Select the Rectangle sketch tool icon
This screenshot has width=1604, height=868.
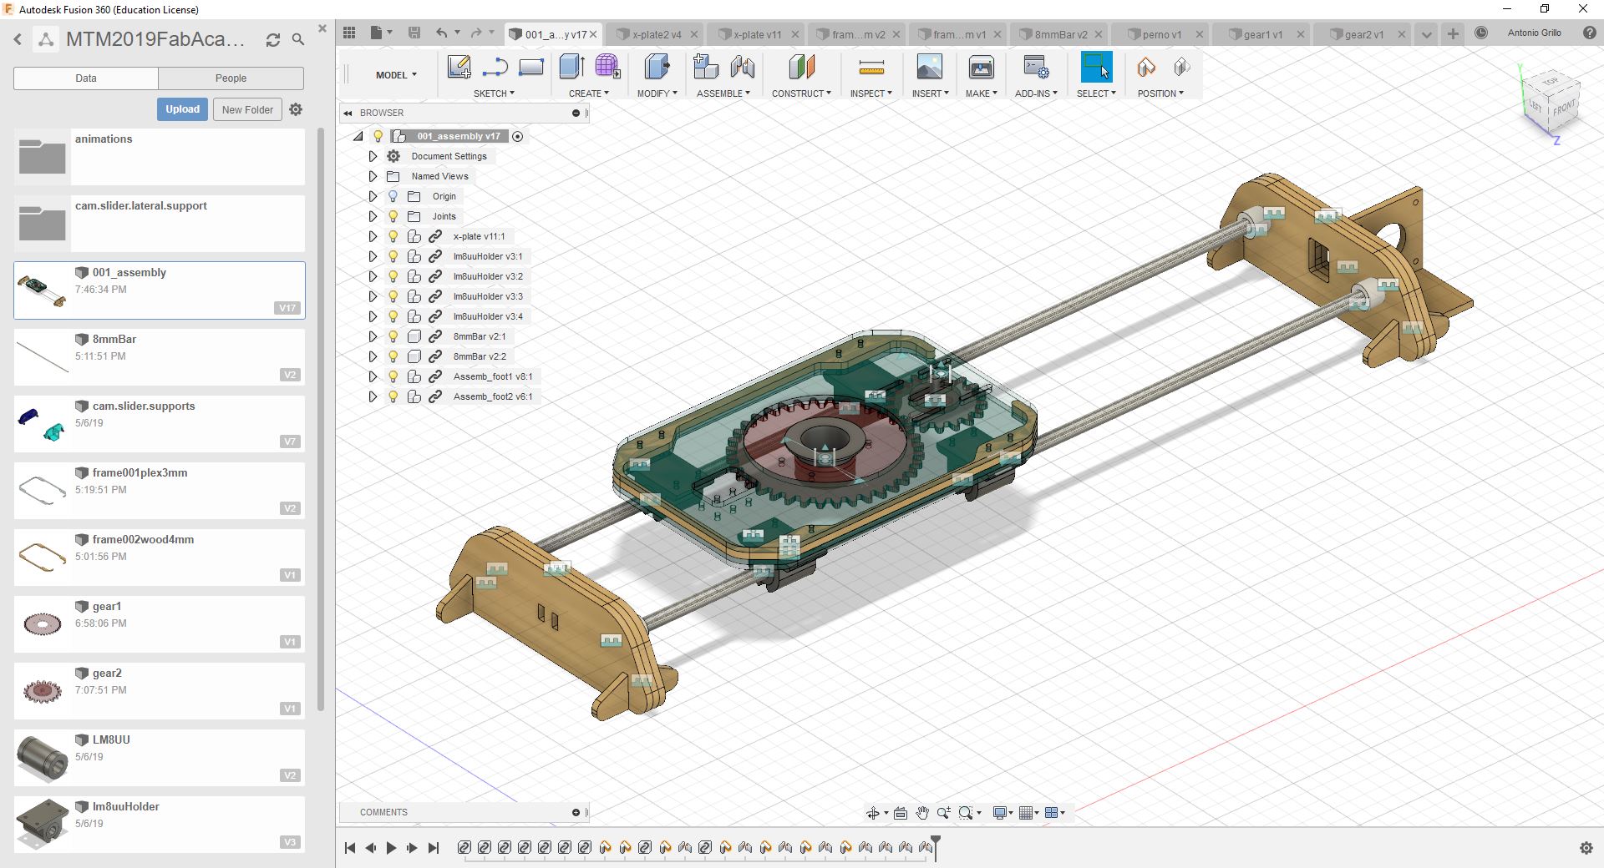pyautogui.click(x=531, y=67)
